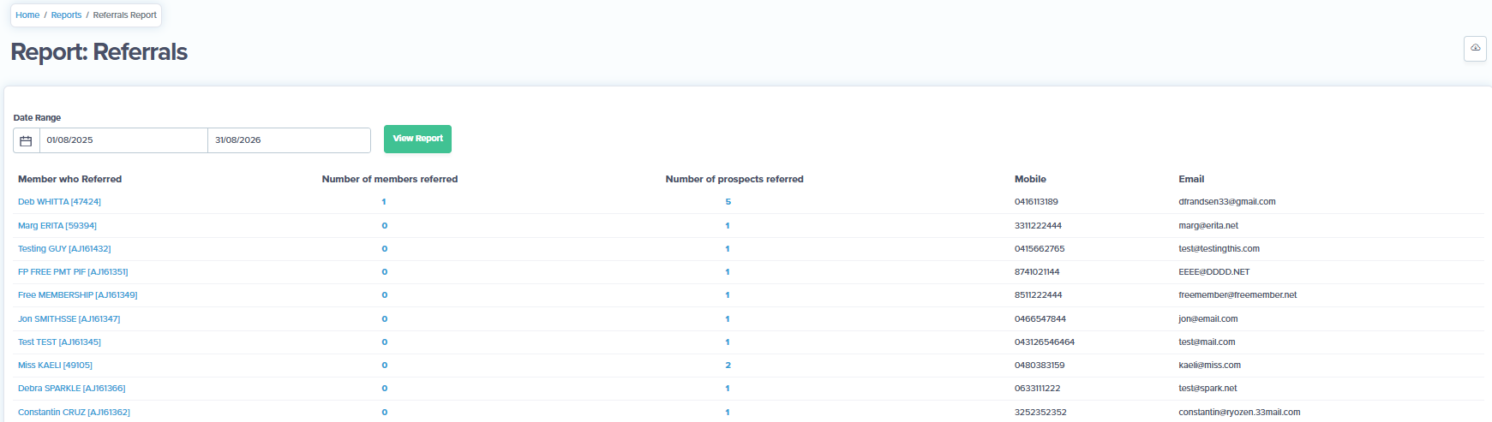This screenshot has height=422, width=1492.
Task: Click Deb WHITTA's members referred count 1
Action: pos(384,202)
